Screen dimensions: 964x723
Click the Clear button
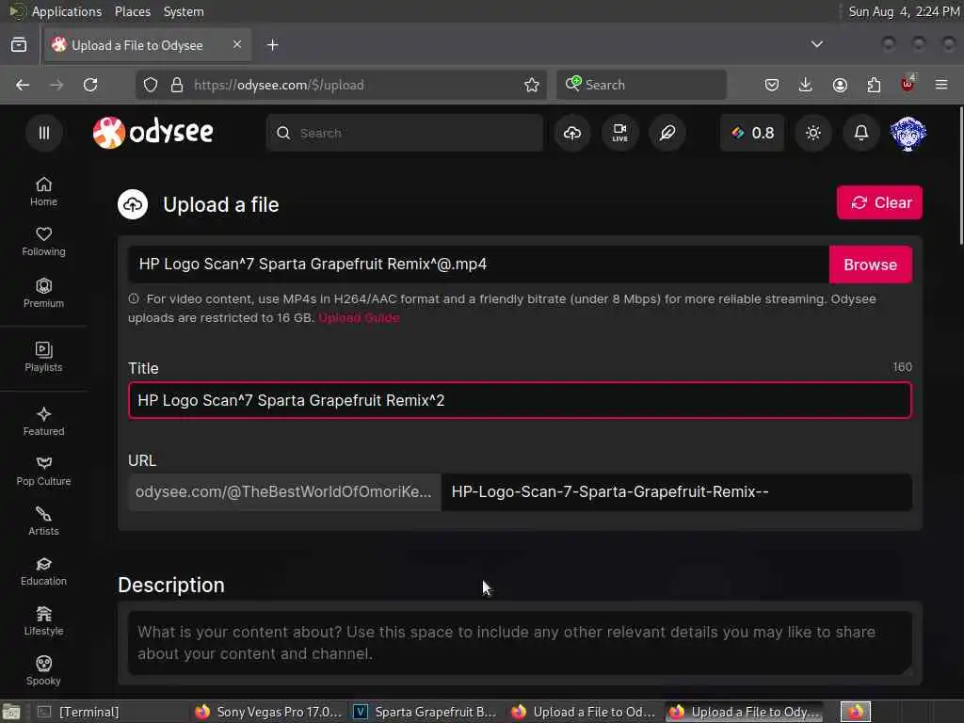coord(879,203)
